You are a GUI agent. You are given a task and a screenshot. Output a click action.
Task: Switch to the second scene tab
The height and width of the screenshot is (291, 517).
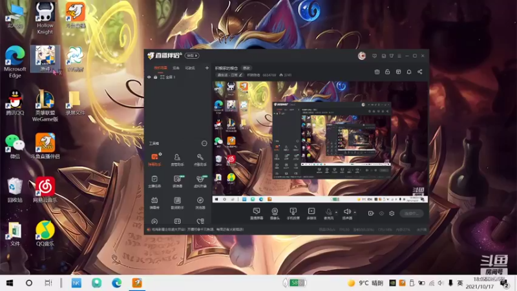tap(176, 68)
